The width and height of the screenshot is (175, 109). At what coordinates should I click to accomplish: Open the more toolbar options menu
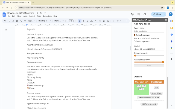(x=113, y=21)
